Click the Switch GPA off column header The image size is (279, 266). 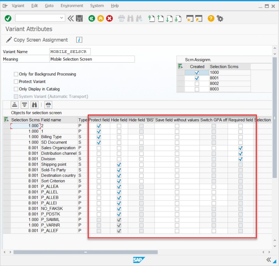(x=214, y=120)
